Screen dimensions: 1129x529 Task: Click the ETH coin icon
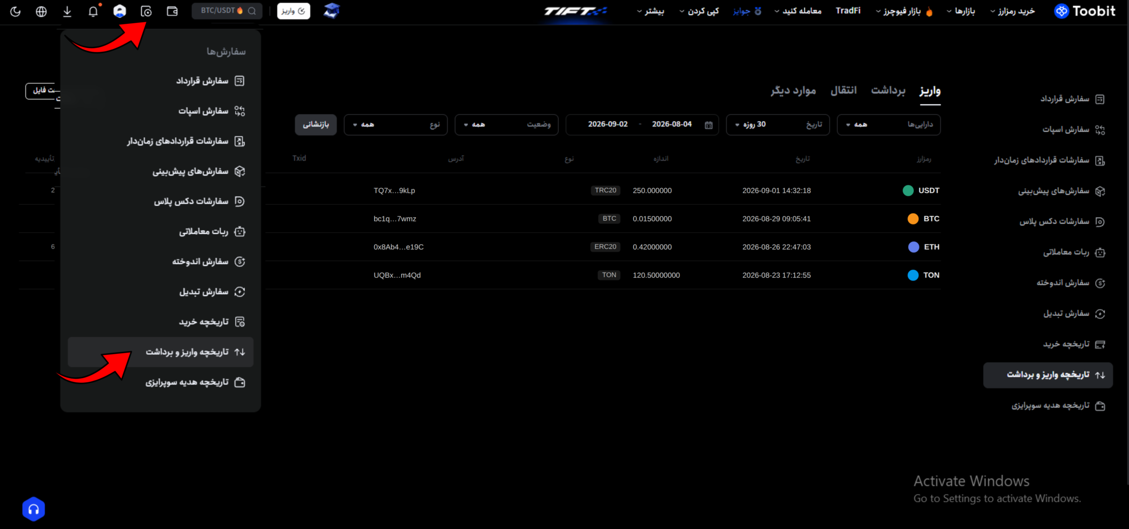(913, 247)
